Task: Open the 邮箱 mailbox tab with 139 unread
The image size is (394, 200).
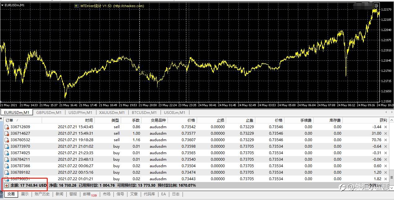Action: click(x=89, y=194)
